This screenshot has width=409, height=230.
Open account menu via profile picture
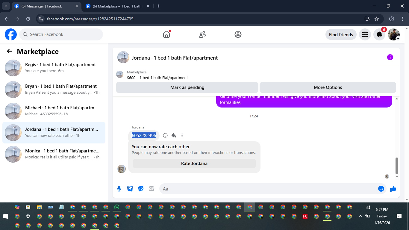pos(394,34)
